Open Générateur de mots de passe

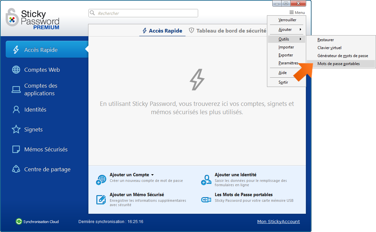tap(341, 55)
